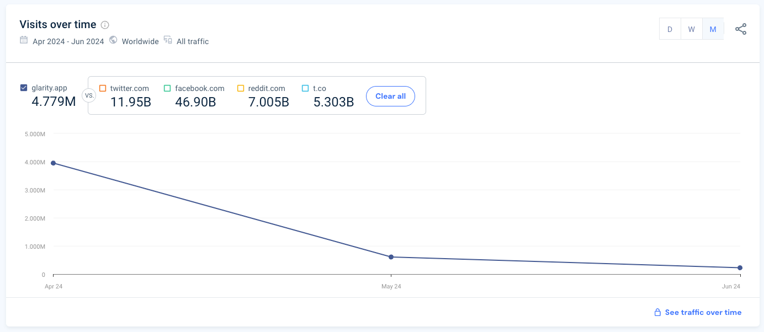Image resolution: width=764 pixels, height=332 pixels.
Task: Click the Jun 24 data point
Action: [740, 268]
